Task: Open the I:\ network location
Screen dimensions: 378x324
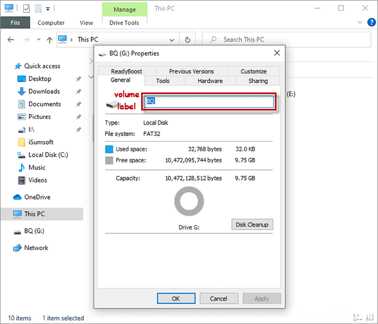Action: (26, 129)
